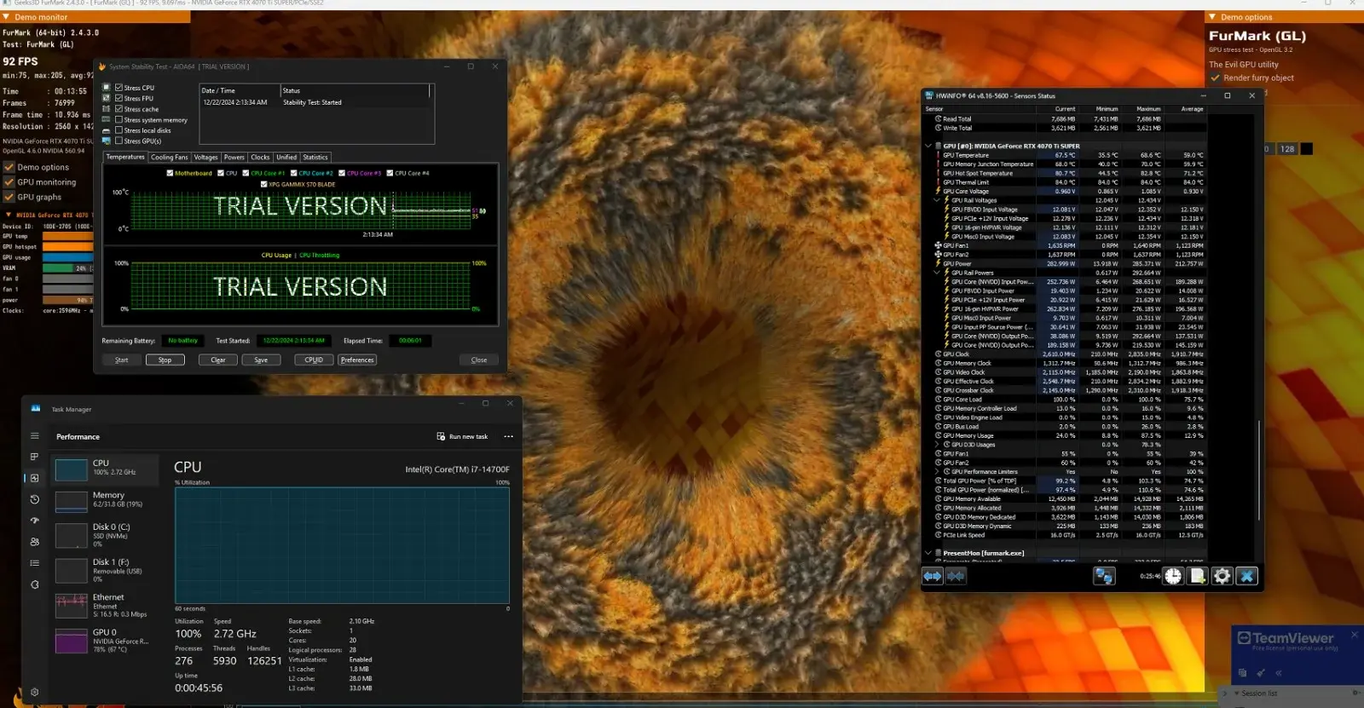Uncheck Stress CPU in AIDA64
The image size is (1364, 708).
click(119, 88)
